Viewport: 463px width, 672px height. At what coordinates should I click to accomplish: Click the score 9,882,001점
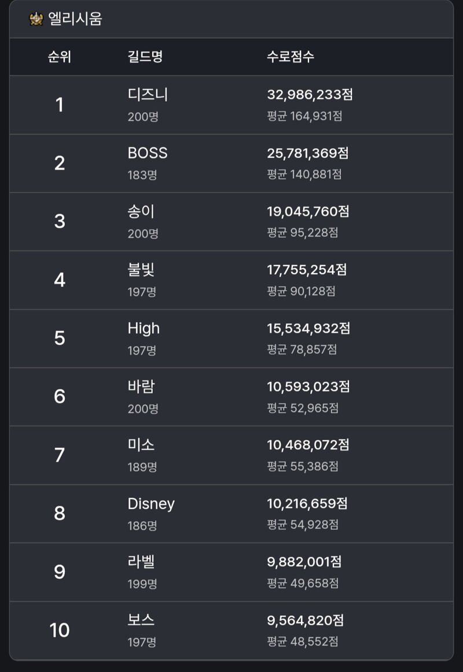[x=304, y=562]
